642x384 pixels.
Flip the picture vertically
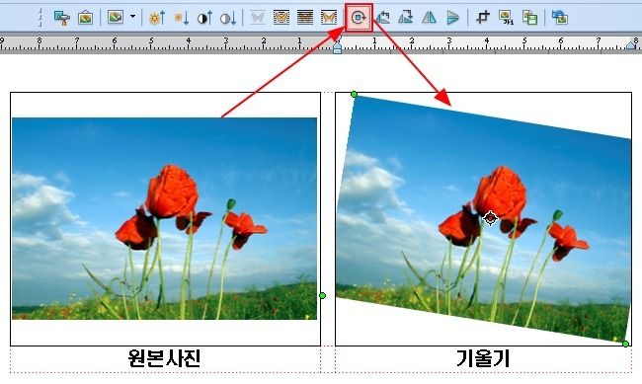pos(452,18)
